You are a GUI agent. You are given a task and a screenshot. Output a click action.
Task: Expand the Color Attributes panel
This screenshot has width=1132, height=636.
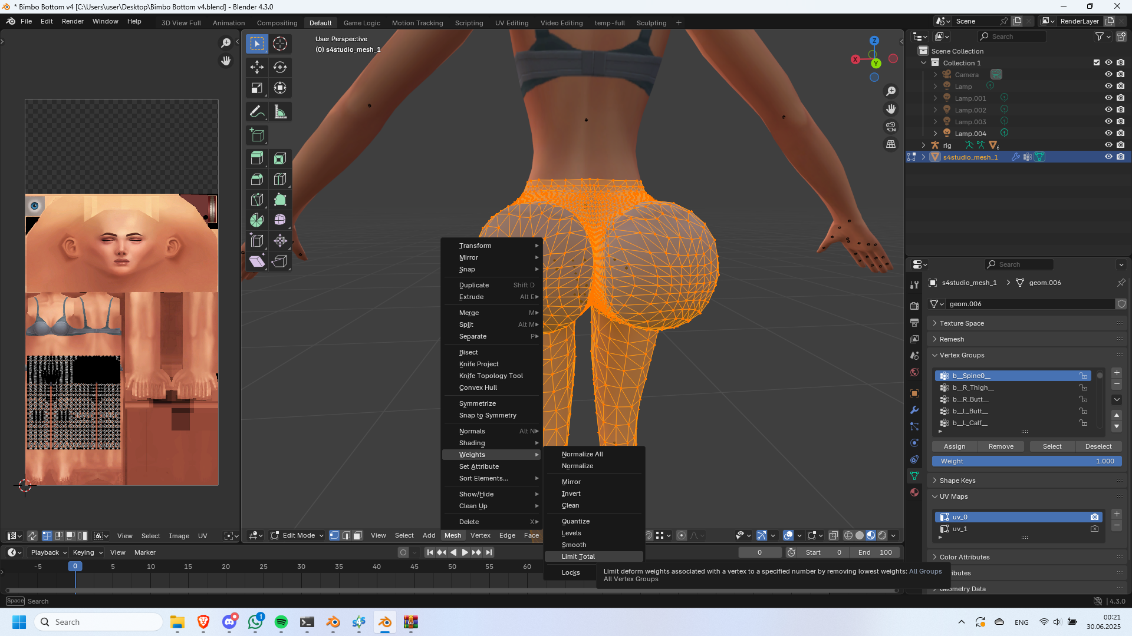tap(964, 557)
